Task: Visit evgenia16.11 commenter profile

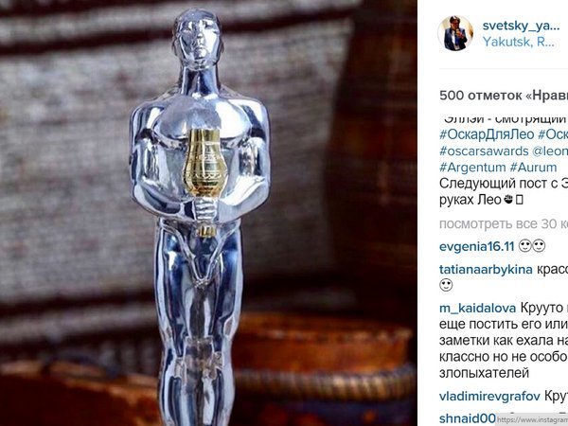Action: point(477,247)
